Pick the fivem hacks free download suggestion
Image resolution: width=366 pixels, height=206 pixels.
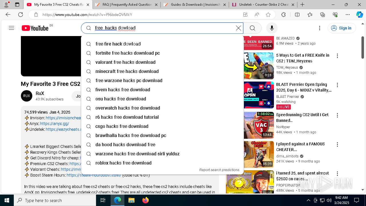coord(162,90)
